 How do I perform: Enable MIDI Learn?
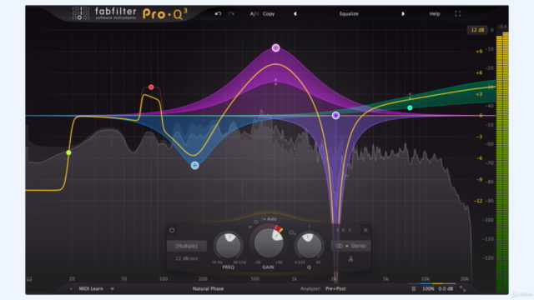91,289
